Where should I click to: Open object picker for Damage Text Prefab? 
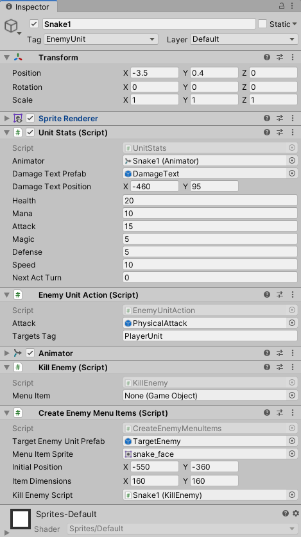pyautogui.click(x=292, y=174)
